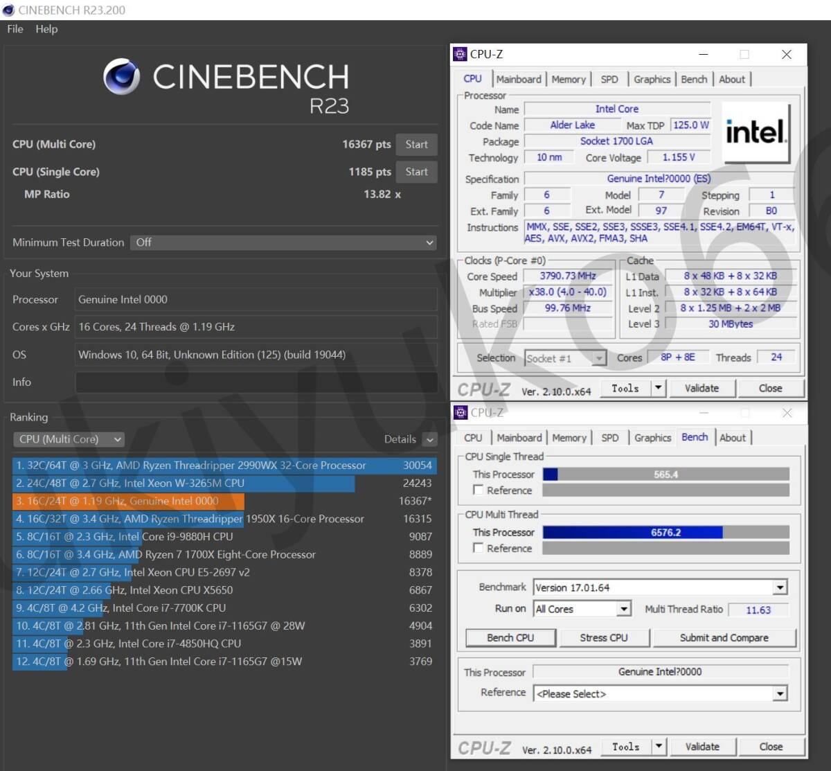Click the CPU-Z icon in upper window title bar
This screenshot has height=771, width=831.
coord(460,54)
